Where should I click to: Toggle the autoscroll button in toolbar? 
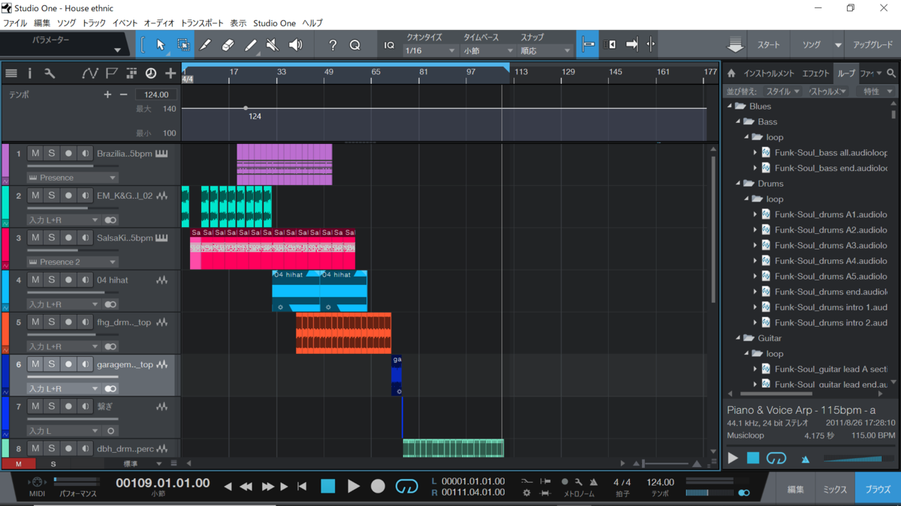[632, 45]
